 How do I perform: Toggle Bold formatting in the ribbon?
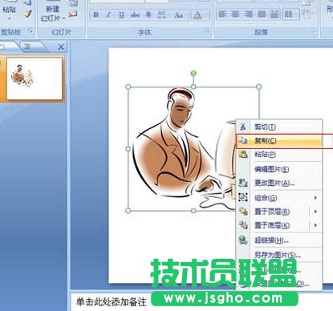[x=95, y=15]
